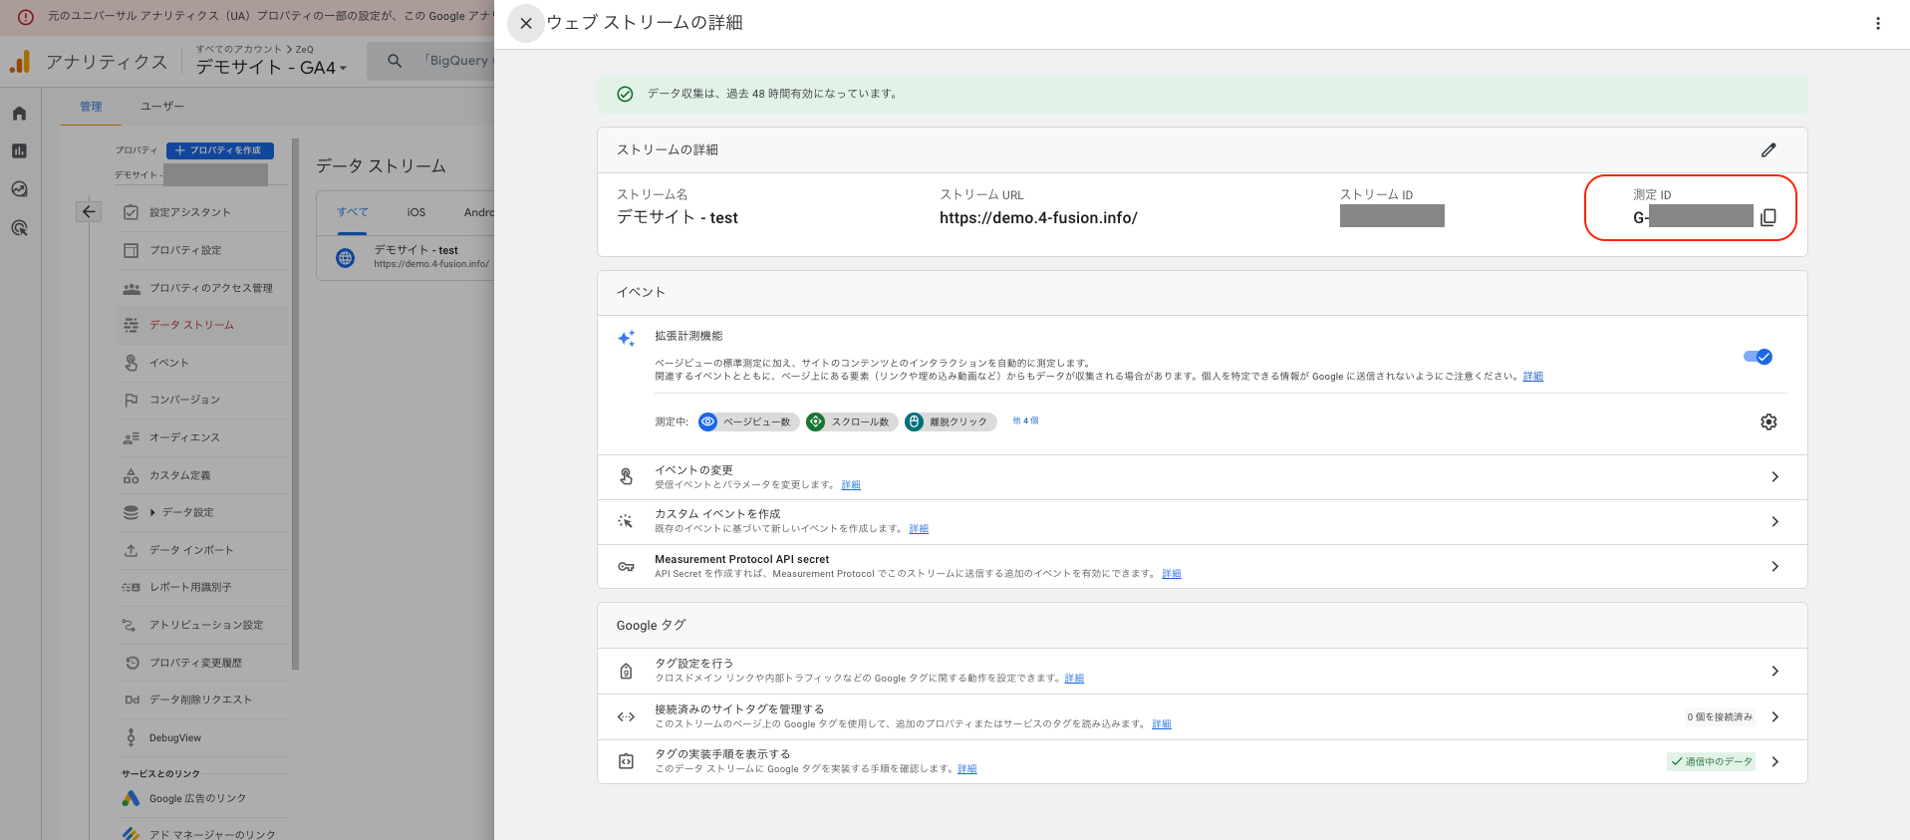Screen dimensions: 1910x840
Task: Switch to the ユーザー tab
Action: 162,107
